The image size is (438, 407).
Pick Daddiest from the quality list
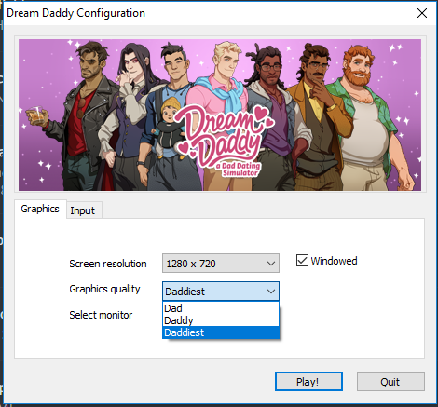pos(221,332)
